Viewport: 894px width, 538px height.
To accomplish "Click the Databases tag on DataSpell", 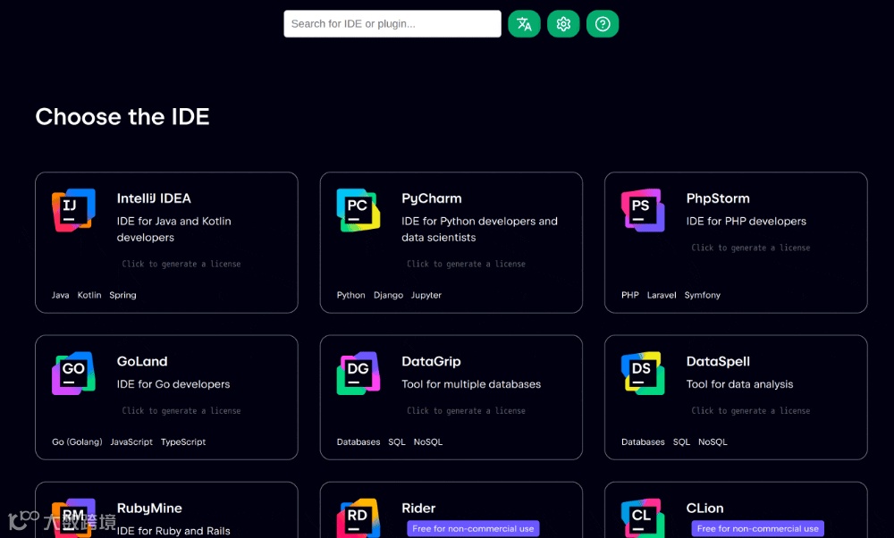I will click(643, 442).
